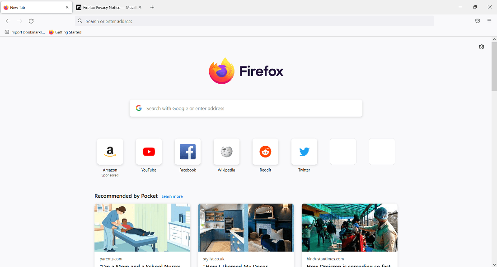Minimize the Firefox window
Screen dimensions: 497x267
tap(460, 7)
